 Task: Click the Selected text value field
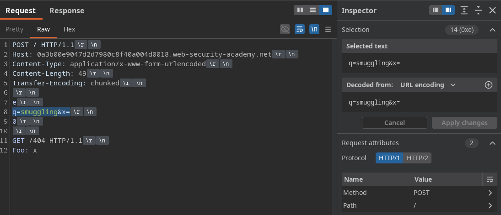tap(419, 63)
